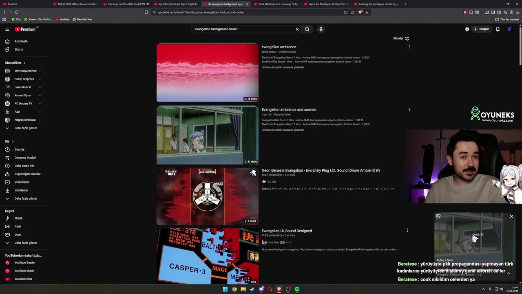Expand the Siz section chevron
This screenshot has height=294, width=522.
(x=13, y=141)
